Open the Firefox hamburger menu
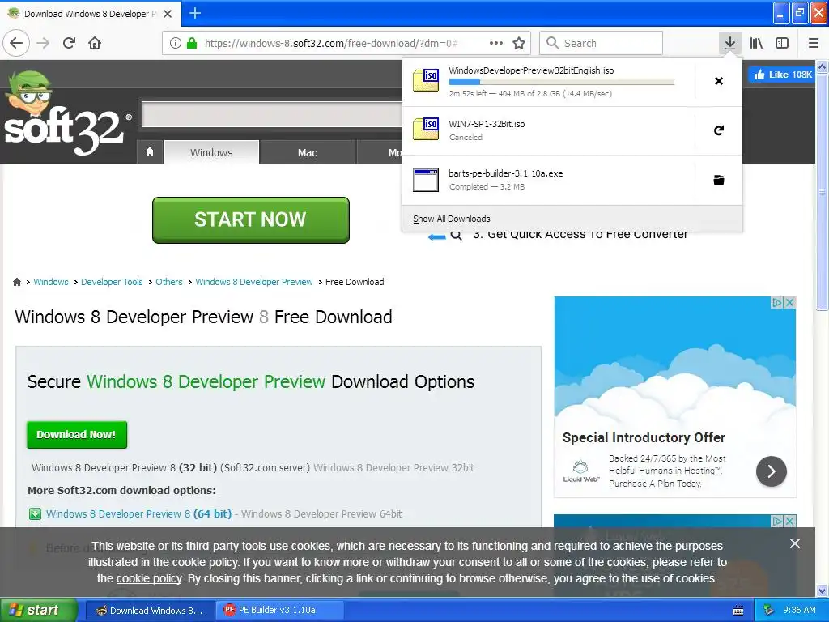This screenshot has width=829, height=622. (814, 43)
